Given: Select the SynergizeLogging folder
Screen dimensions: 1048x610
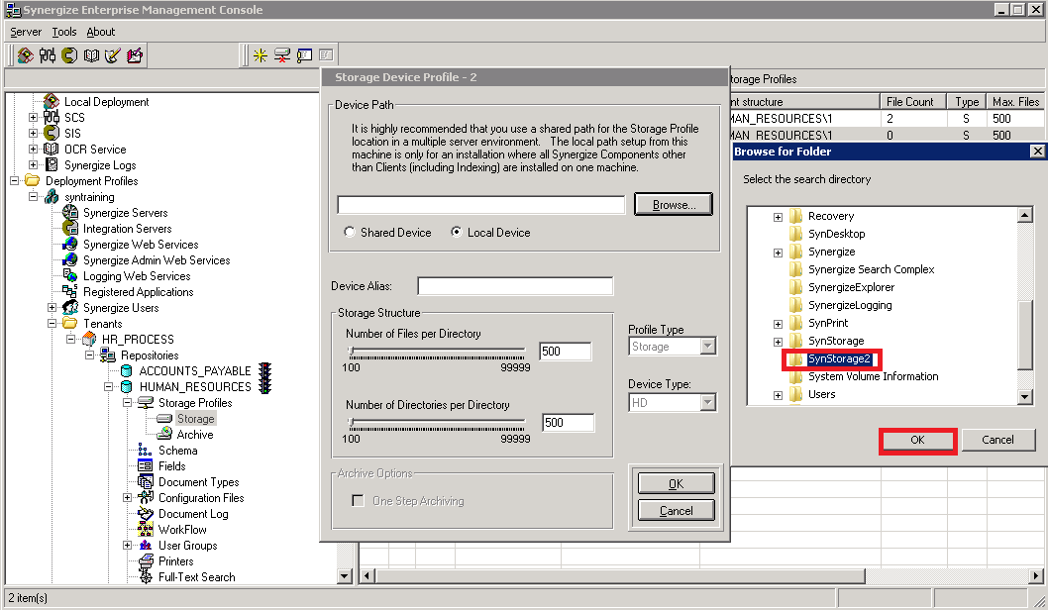Looking at the screenshot, I should point(850,305).
